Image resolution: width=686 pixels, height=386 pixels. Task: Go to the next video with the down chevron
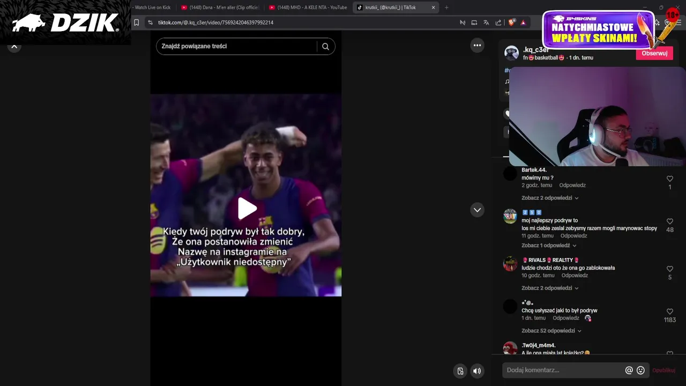[477, 210]
